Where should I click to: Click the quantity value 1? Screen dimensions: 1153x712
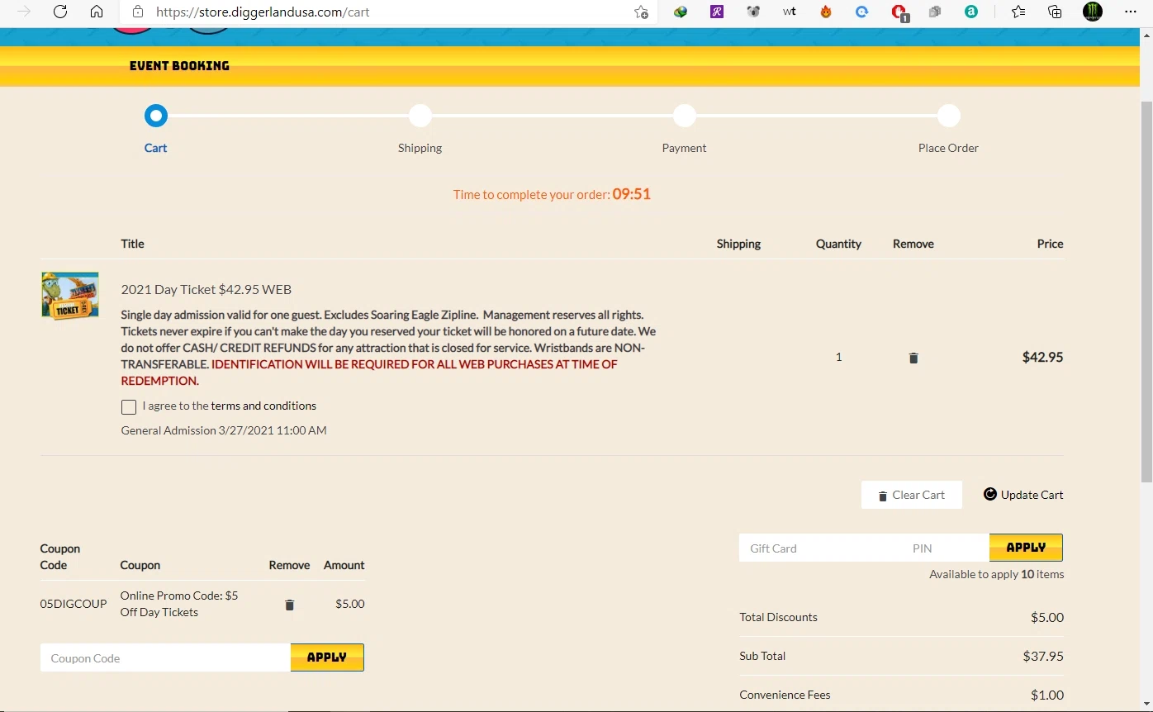click(839, 357)
